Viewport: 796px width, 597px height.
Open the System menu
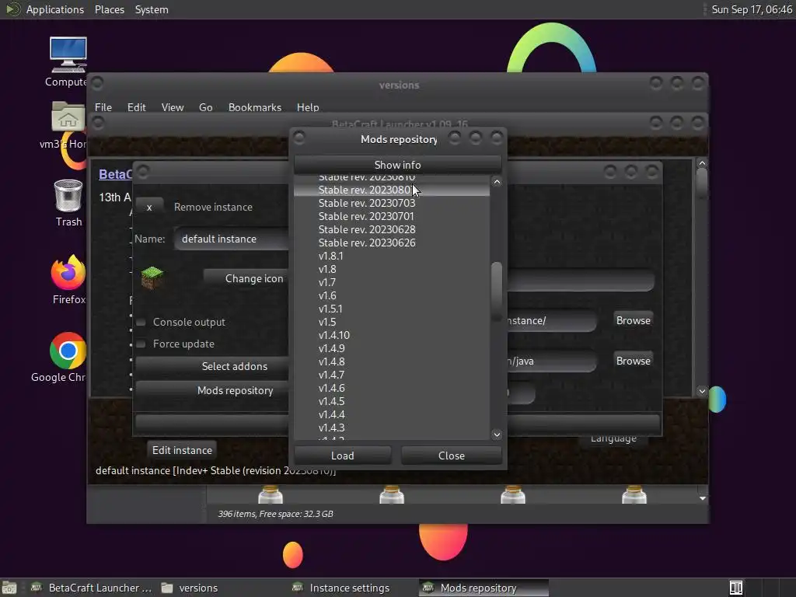152,9
